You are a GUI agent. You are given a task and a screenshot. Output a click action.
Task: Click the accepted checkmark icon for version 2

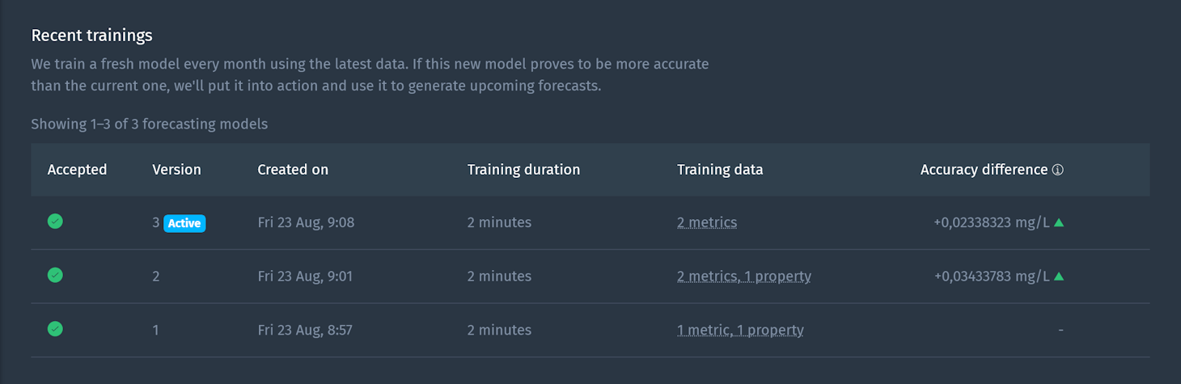[55, 275]
